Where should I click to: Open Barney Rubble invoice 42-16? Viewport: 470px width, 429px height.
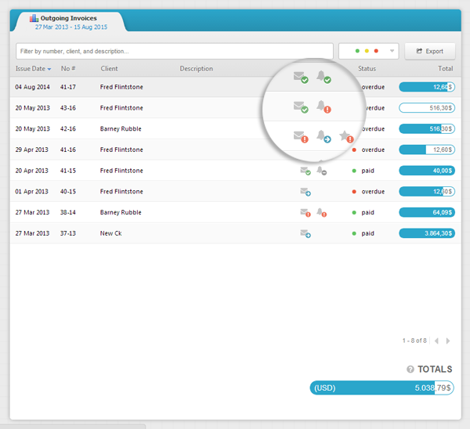click(121, 129)
